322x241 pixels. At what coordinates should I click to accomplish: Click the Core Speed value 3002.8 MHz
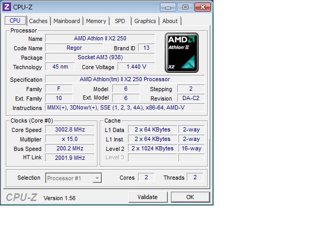70,129
